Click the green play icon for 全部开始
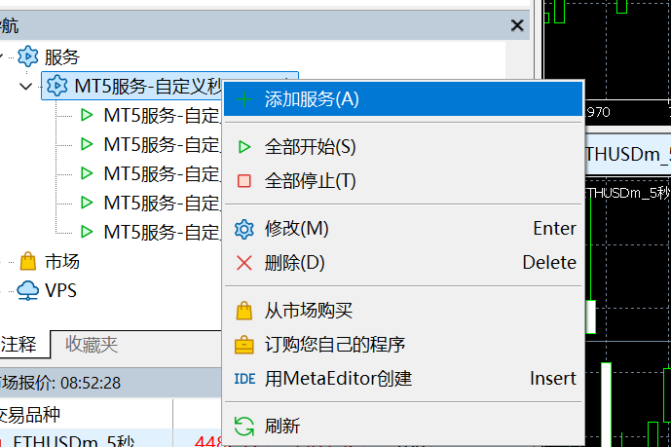This screenshot has height=447, width=671. click(x=244, y=147)
